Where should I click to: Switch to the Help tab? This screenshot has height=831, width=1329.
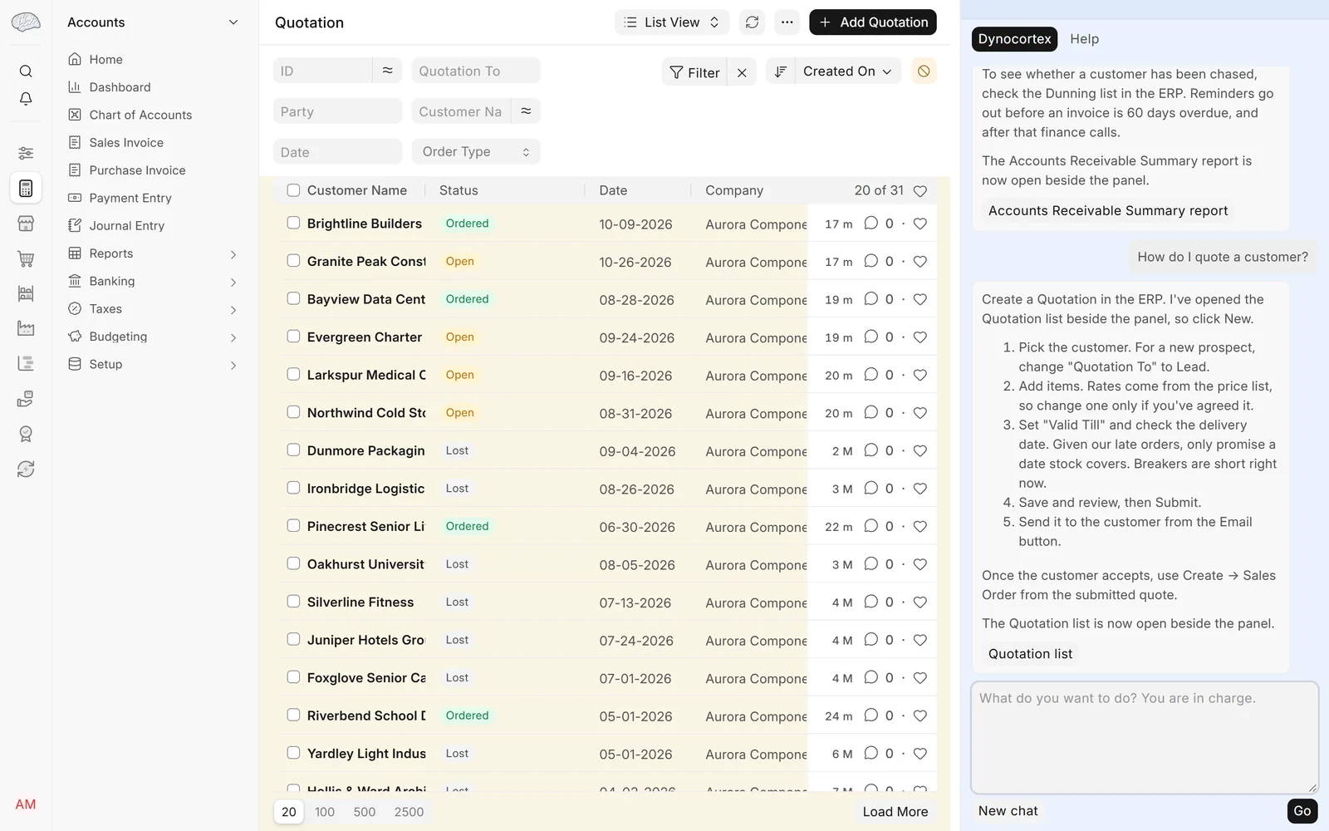click(1084, 39)
